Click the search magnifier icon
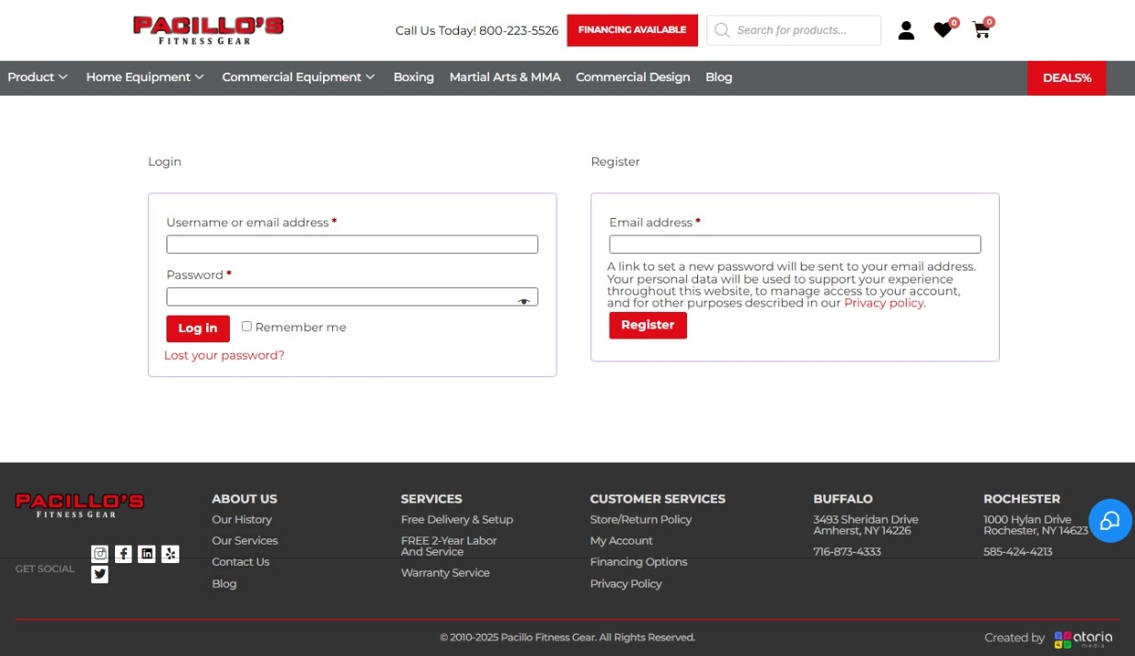Viewport: 1135px width, 656px height. click(722, 30)
